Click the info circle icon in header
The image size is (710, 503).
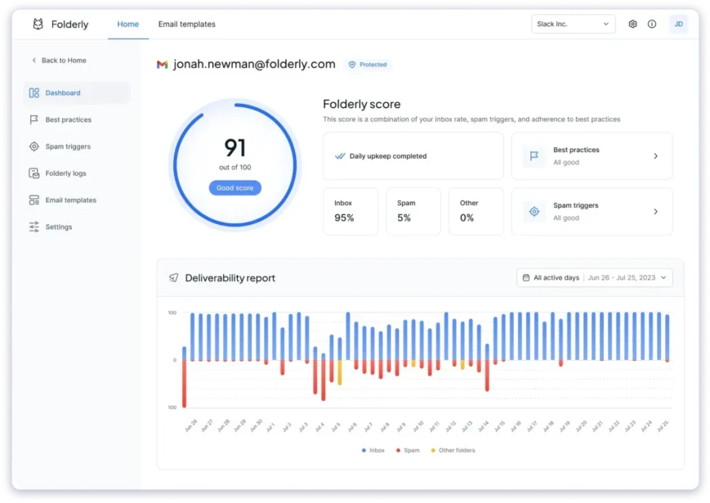652,25
